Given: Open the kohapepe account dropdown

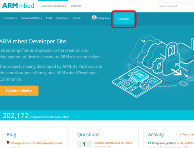Looking at the screenshot, I should click(x=104, y=18).
